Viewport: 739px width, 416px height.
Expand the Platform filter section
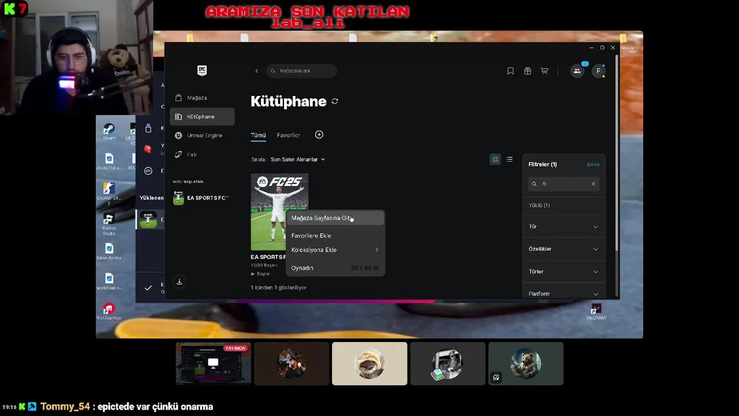pyautogui.click(x=563, y=294)
